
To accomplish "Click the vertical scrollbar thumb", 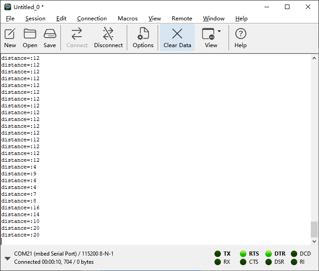I will pos(314,229).
